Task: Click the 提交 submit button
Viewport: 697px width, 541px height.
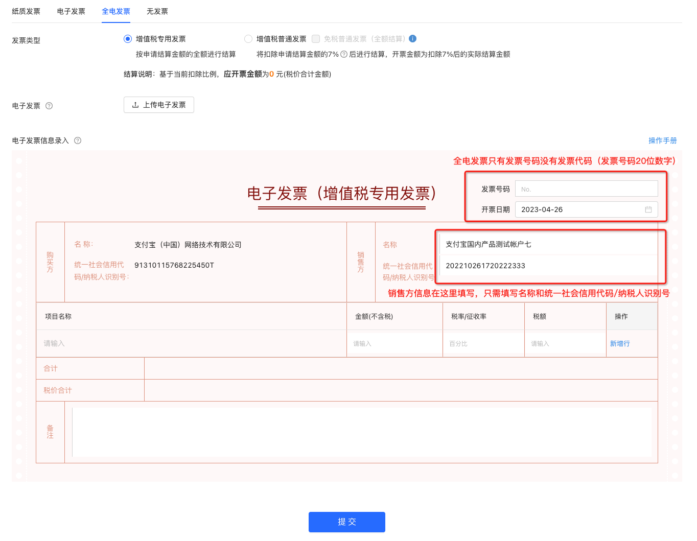Action: 347,522
